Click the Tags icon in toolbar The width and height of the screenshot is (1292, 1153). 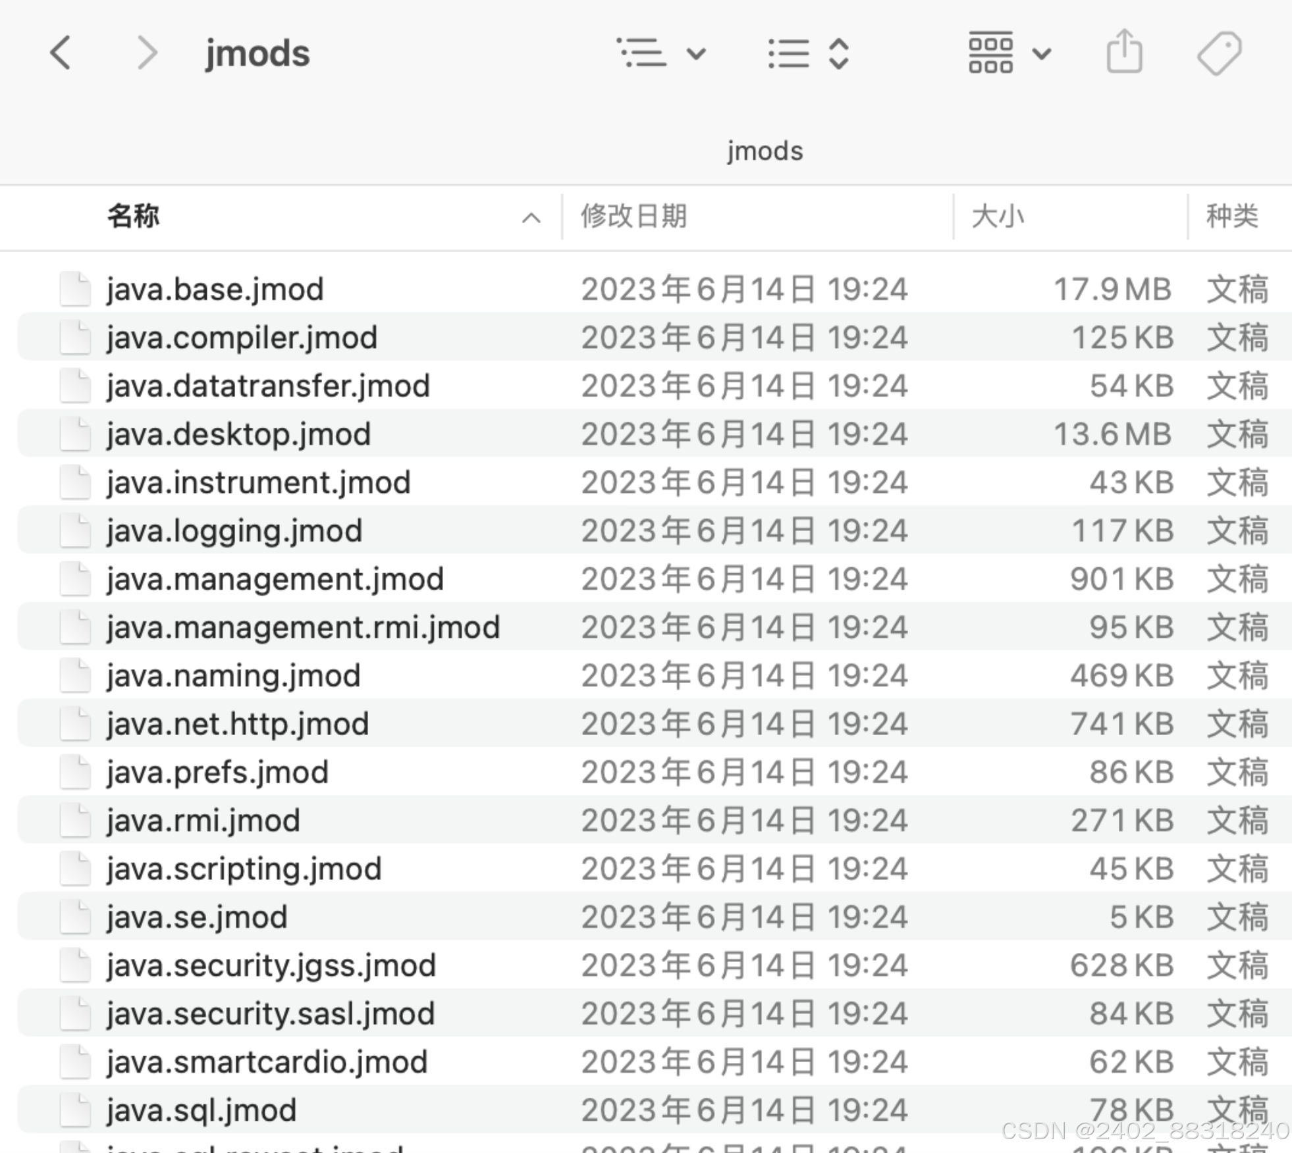(1218, 53)
